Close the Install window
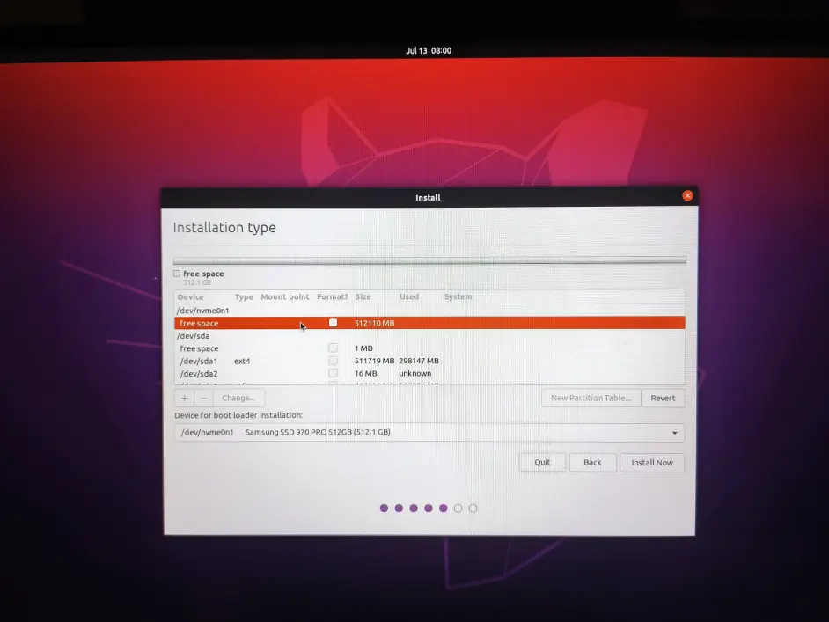829x622 pixels. pos(687,195)
